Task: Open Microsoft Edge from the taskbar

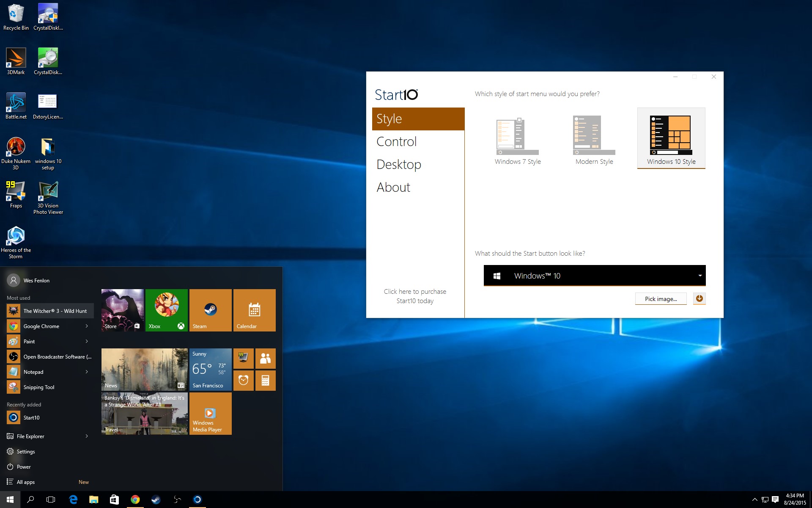Action: click(x=73, y=500)
